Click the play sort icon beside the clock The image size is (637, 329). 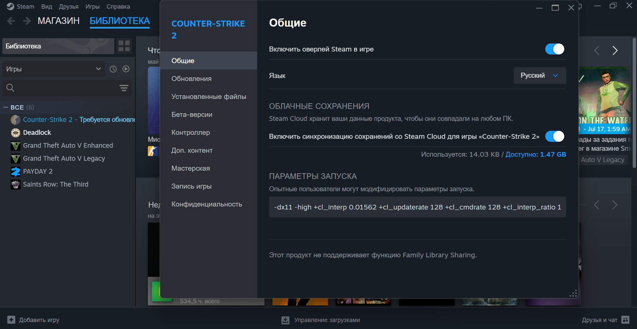click(126, 69)
